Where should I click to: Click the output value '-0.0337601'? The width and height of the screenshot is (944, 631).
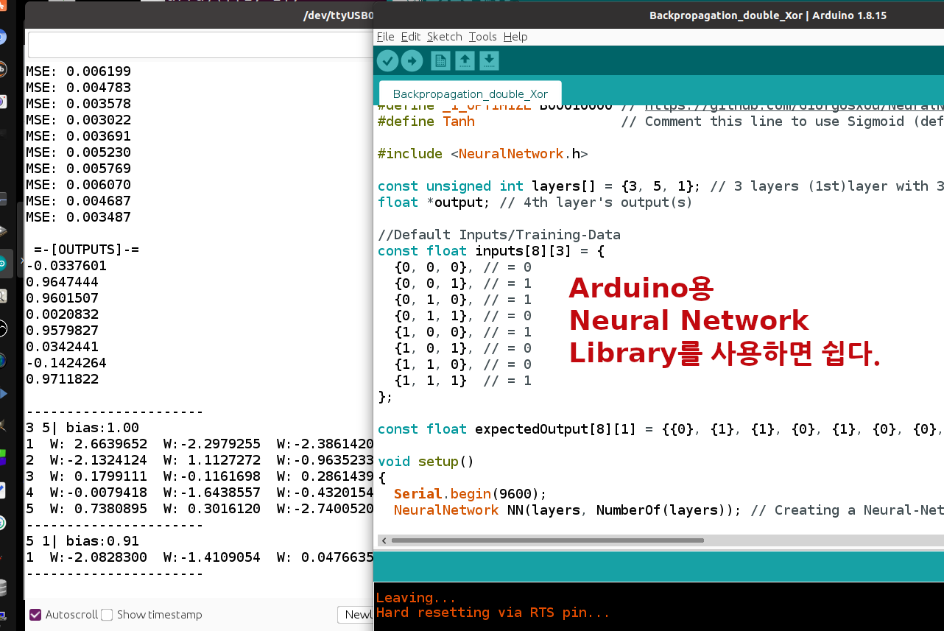pos(66,266)
